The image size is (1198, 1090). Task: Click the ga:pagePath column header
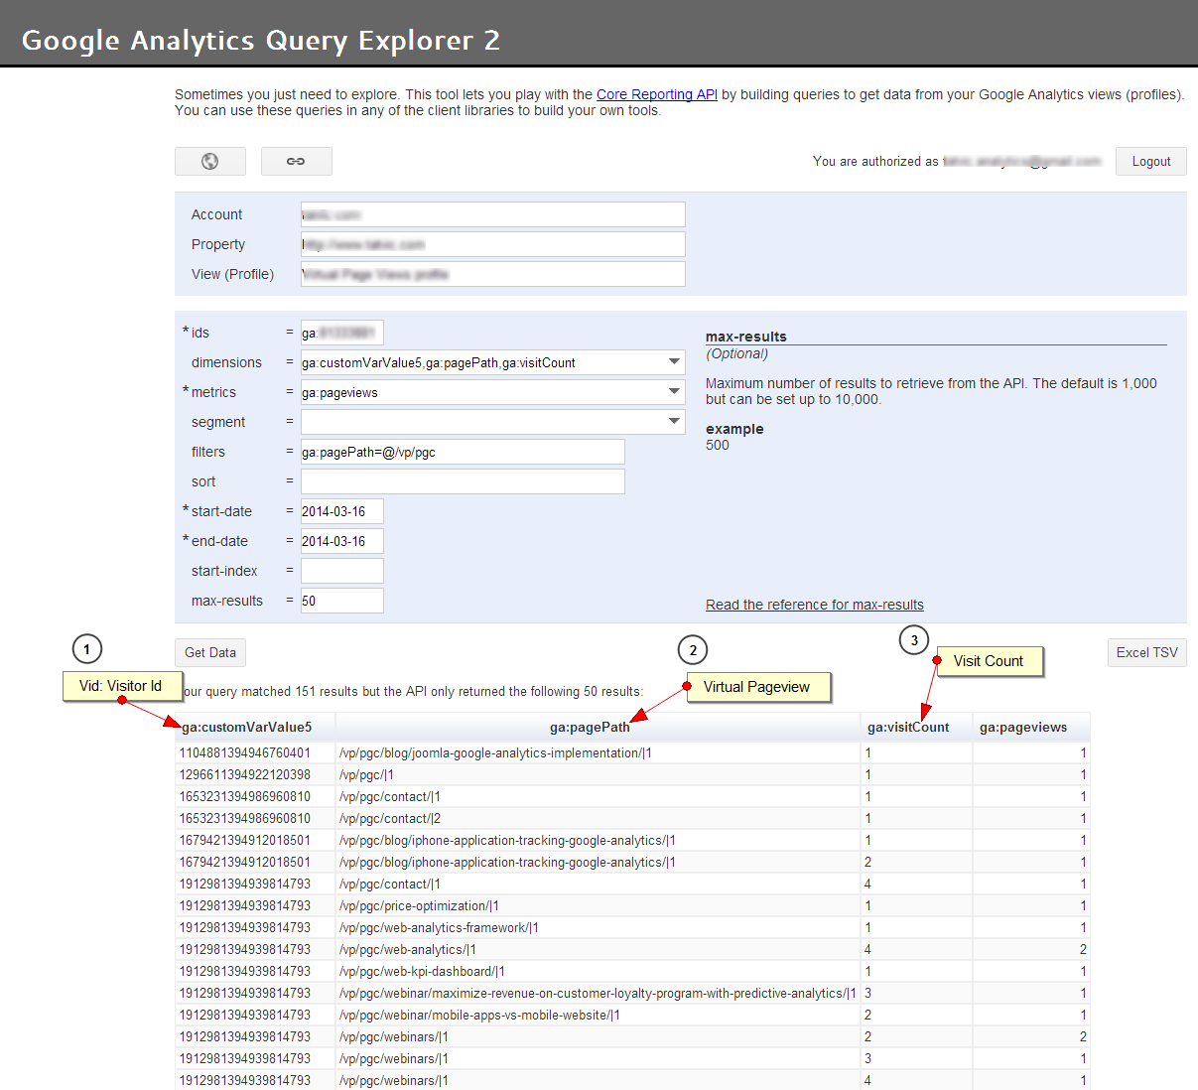598,727
